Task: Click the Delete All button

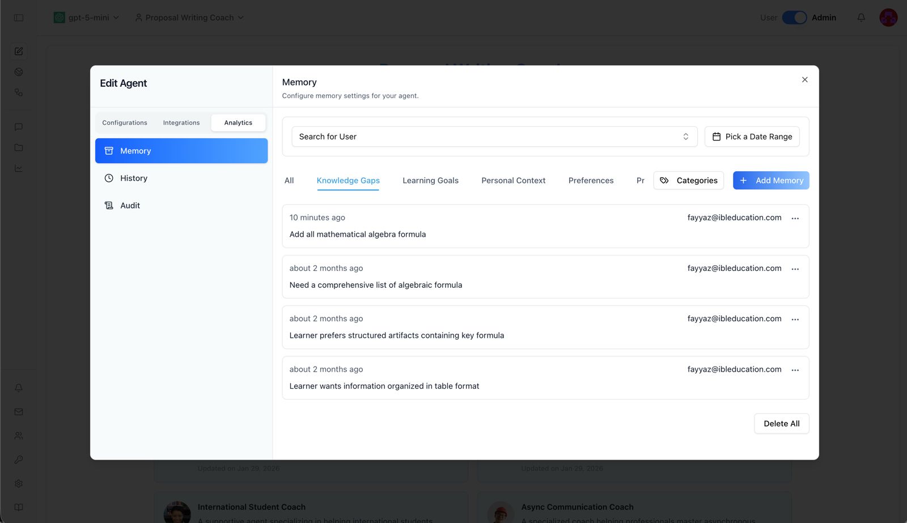Action: (781, 423)
